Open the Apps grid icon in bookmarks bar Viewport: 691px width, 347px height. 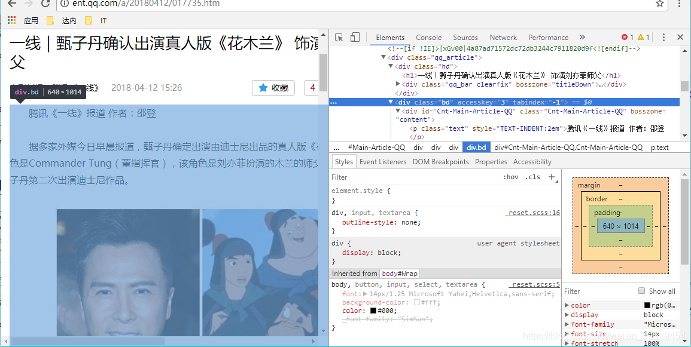12,20
